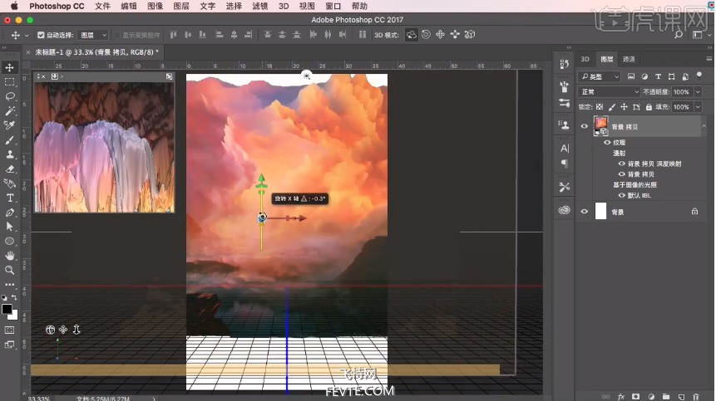The height and width of the screenshot is (401, 716).
Task: Open the 正常 blend mode dropdown
Action: point(610,92)
